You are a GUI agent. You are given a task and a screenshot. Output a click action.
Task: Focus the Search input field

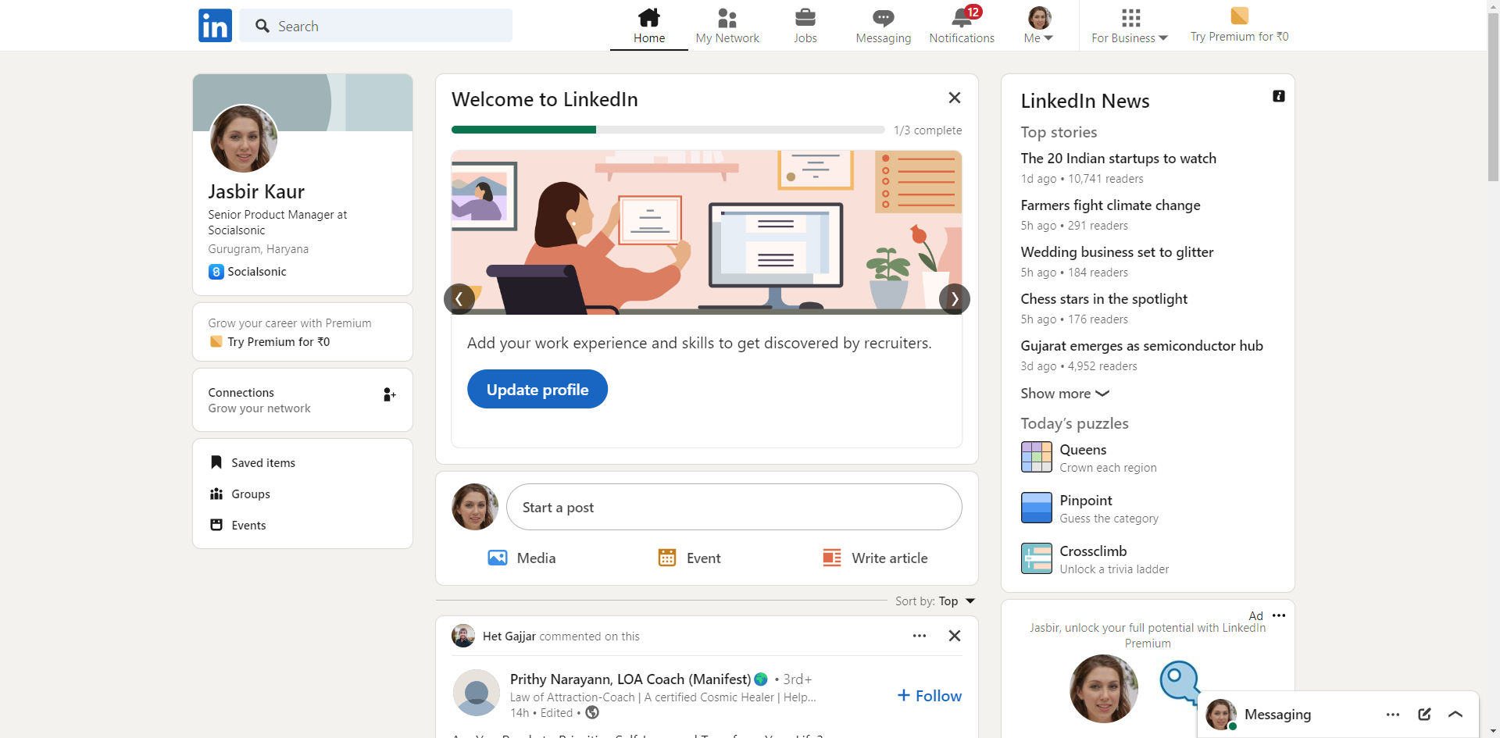pyautogui.click(x=376, y=26)
